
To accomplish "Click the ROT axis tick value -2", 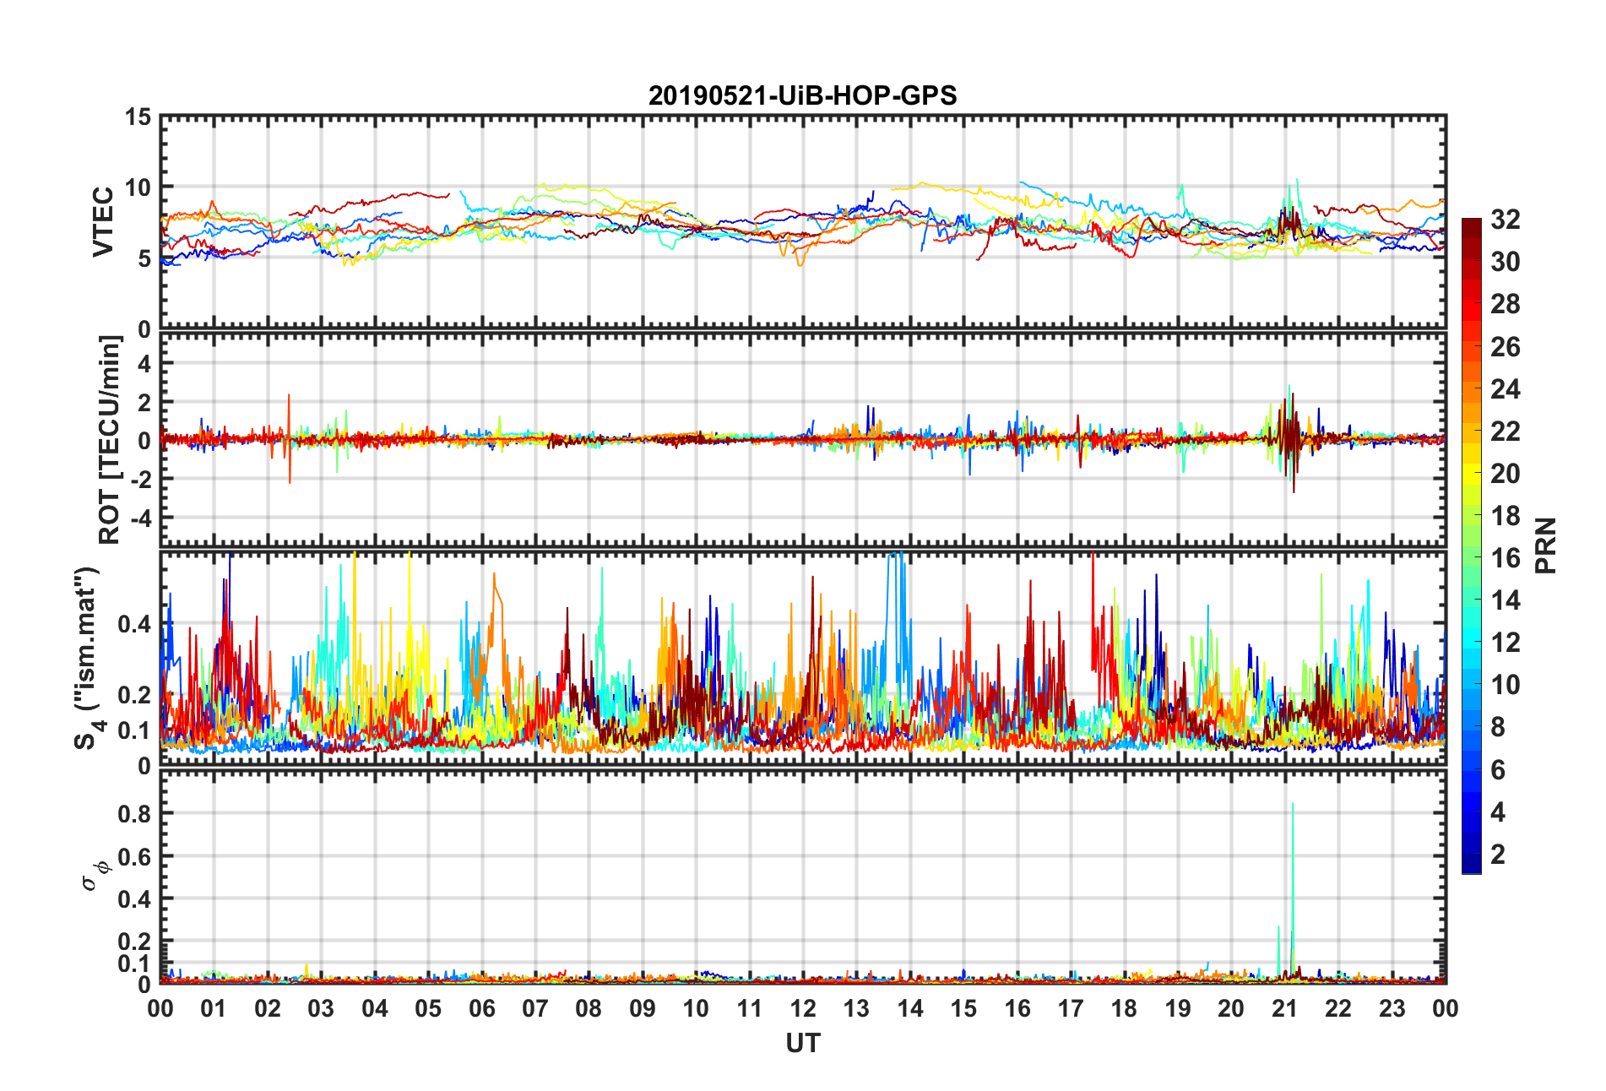I will click(141, 479).
